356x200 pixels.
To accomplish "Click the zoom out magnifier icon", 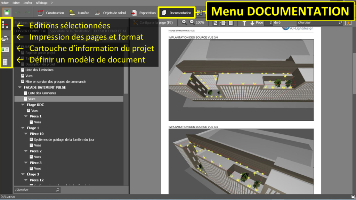I will [x=192, y=22].
